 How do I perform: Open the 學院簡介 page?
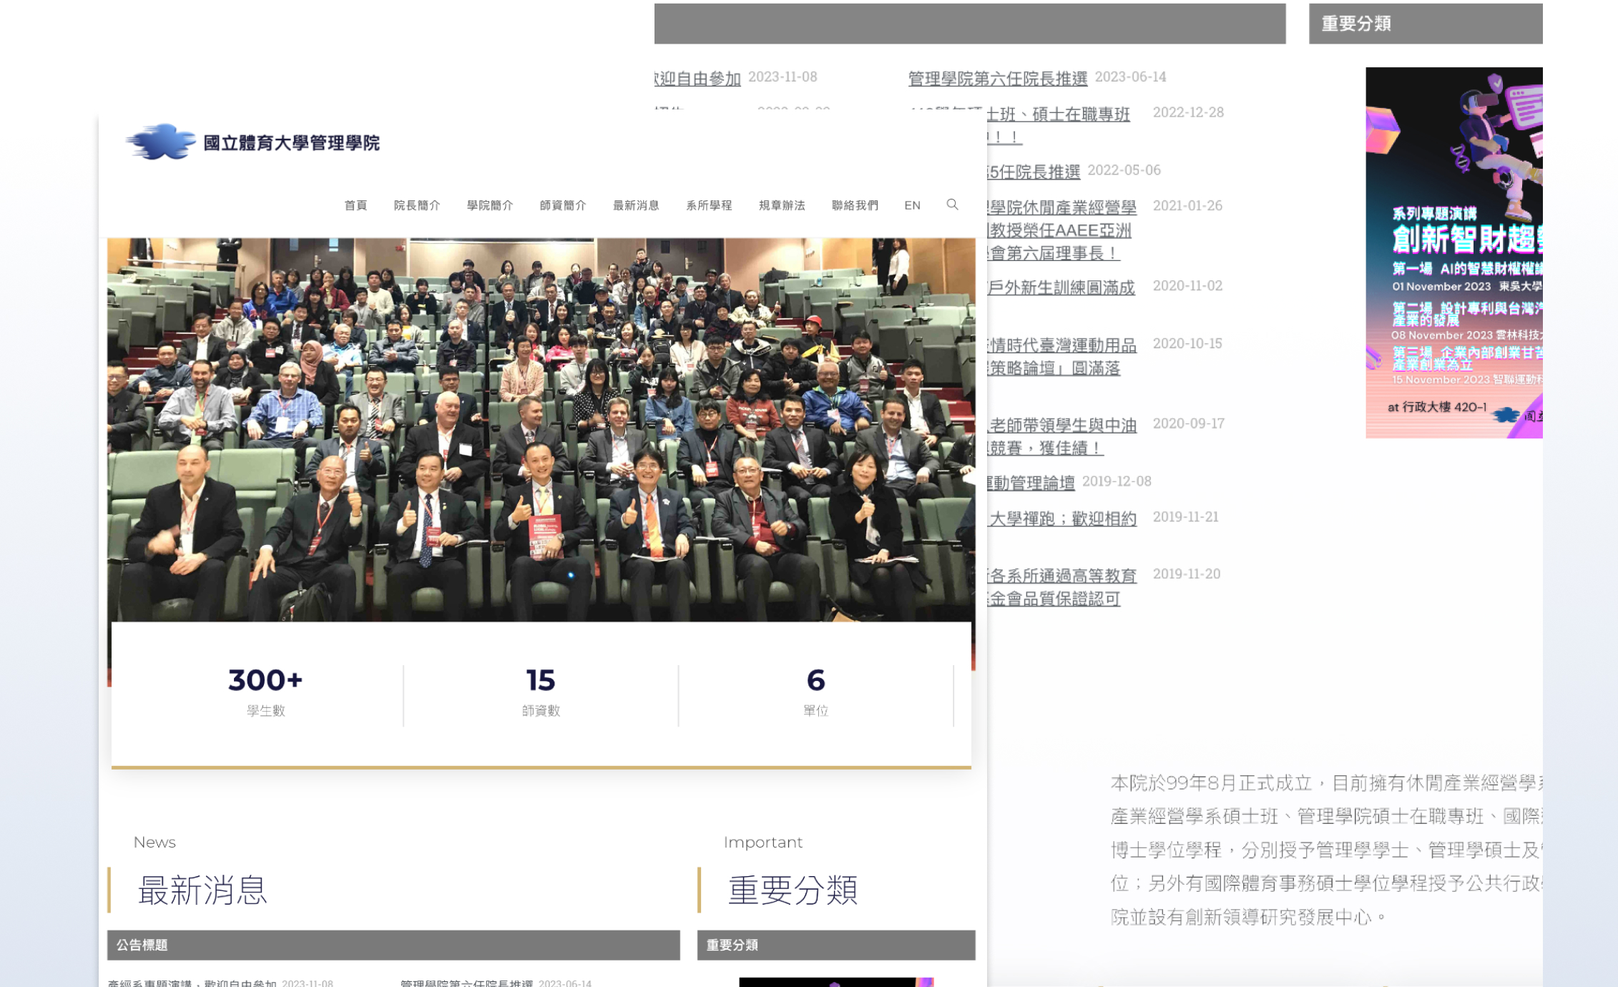[491, 205]
